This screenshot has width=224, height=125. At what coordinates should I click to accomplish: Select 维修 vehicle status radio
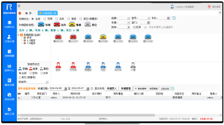69,19
